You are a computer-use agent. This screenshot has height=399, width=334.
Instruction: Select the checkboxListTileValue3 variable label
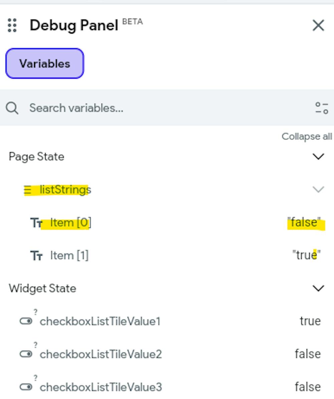[x=101, y=387]
